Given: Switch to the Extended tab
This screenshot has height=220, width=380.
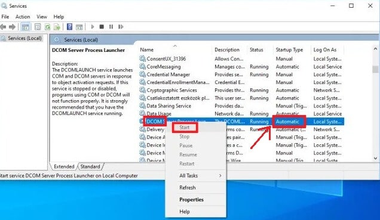Looking at the screenshot, I should click(x=64, y=166).
